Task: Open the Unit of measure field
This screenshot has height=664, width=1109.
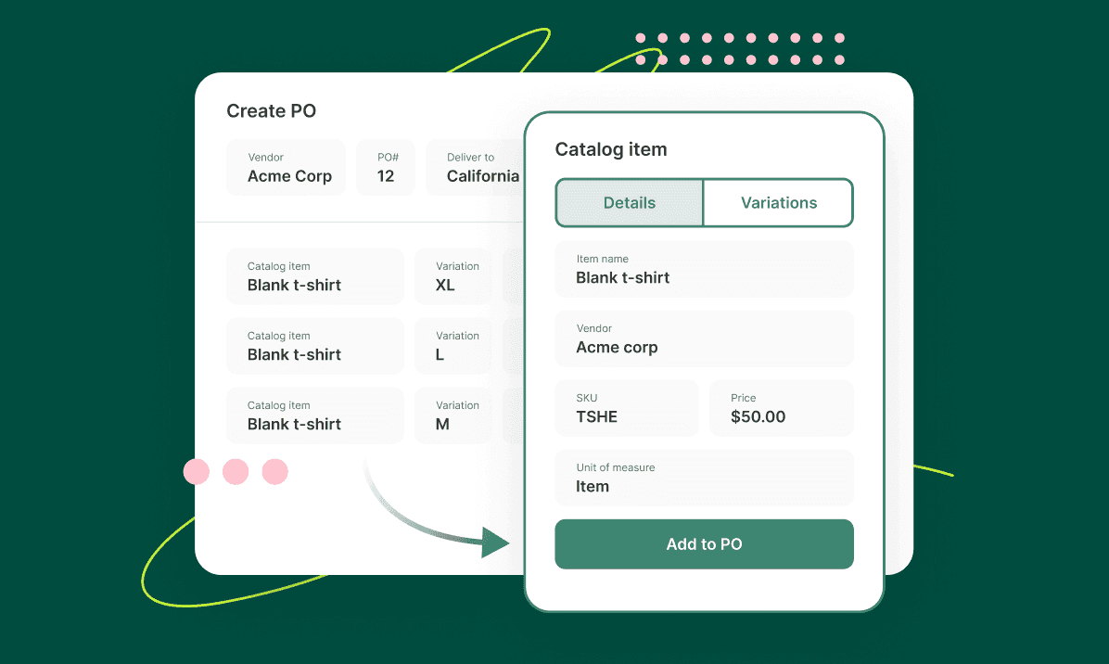Action: pyautogui.click(x=704, y=477)
